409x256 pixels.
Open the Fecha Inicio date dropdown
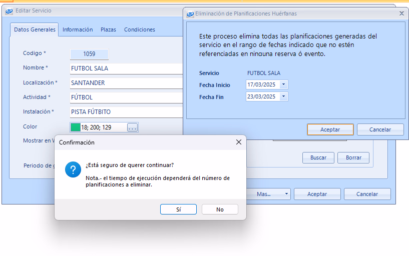pyautogui.click(x=284, y=84)
